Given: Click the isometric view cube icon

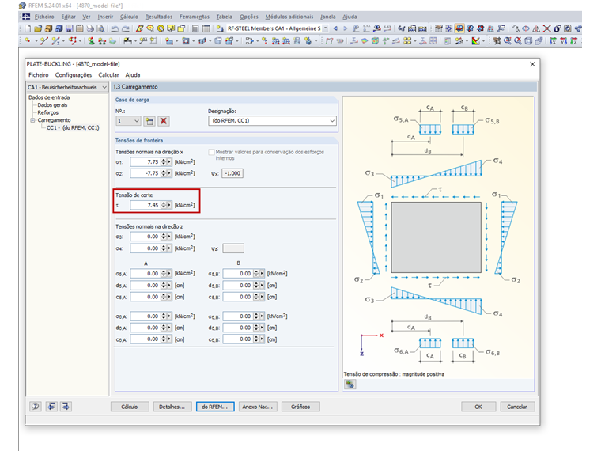Looking at the screenshot, I should (x=528, y=40).
